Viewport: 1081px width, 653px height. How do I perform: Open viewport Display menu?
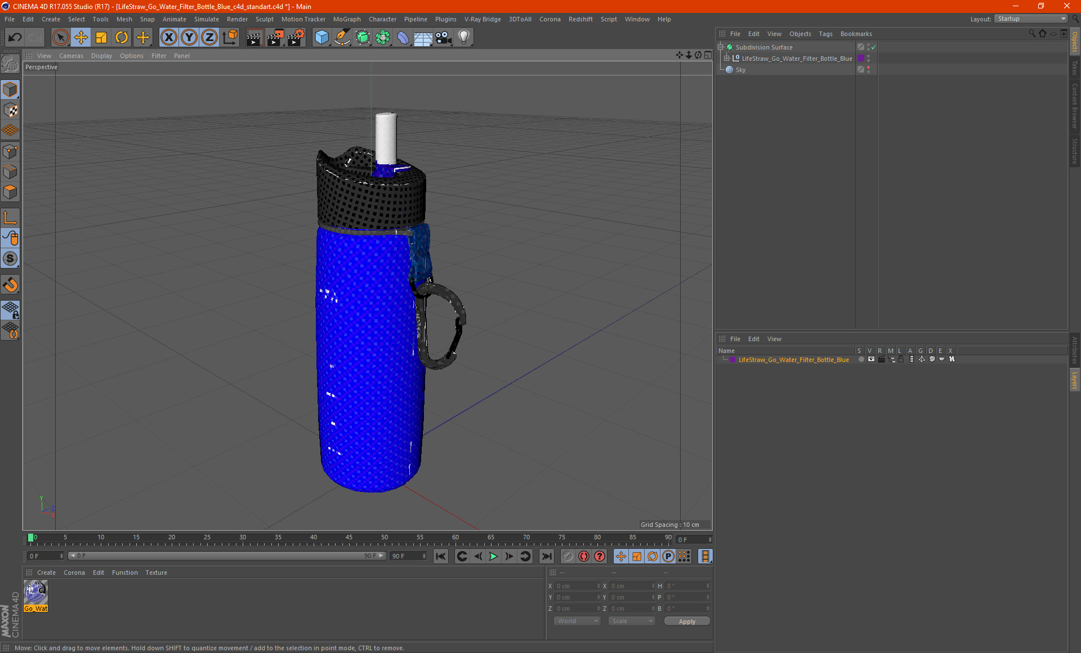(101, 56)
